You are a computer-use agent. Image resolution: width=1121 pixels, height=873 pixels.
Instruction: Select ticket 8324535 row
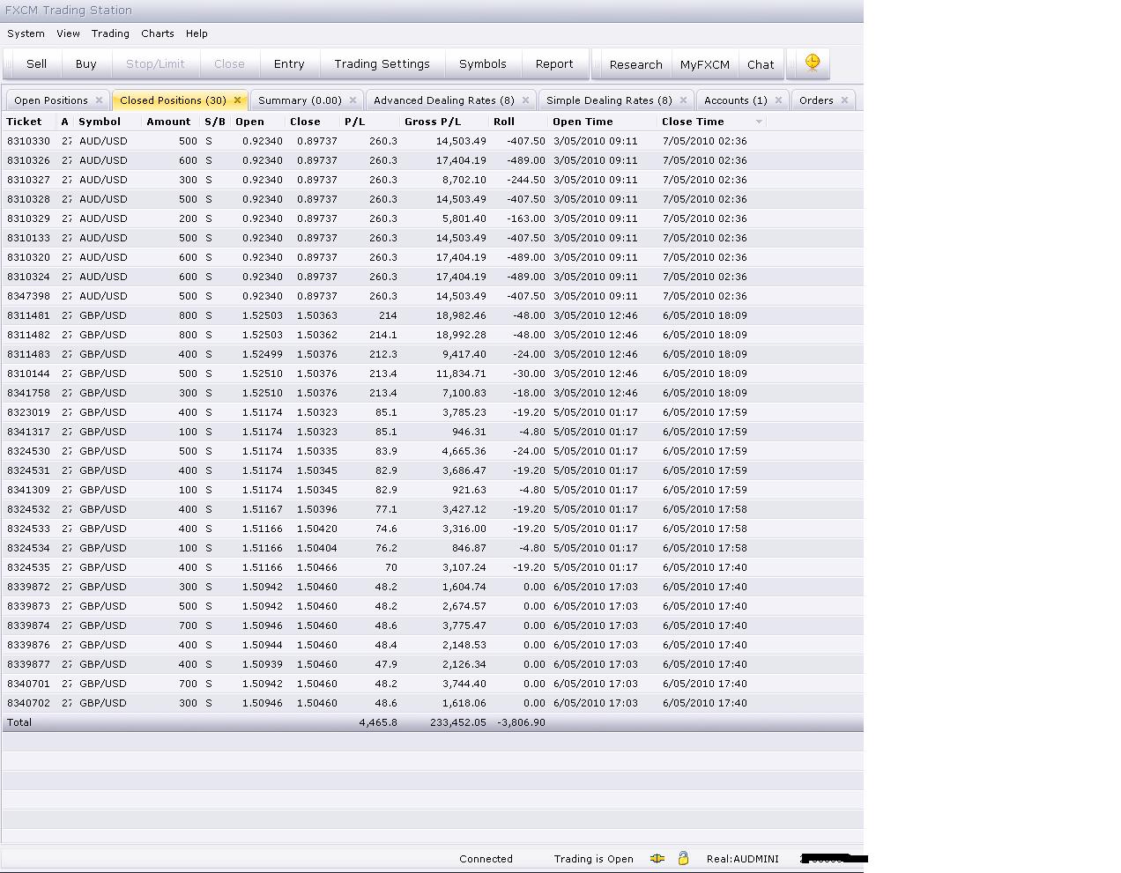coord(432,567)
